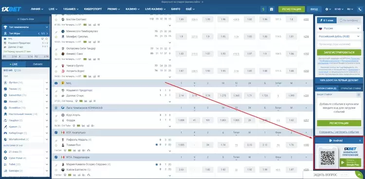Switch to the LIVE sidebar tab
This screenshot has height=179, width=365.
pyautogui.click(x=14, y=65)
